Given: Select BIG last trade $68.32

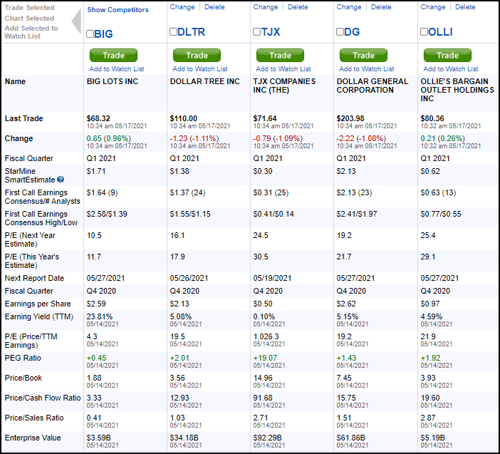Looking at the screenshot, I should 98,118.
